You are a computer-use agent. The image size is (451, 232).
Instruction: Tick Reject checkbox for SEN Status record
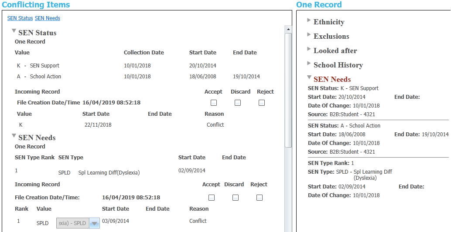tap(262, 103)
